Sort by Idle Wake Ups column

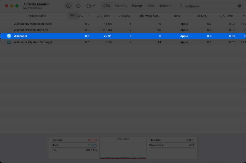[149, 16]
